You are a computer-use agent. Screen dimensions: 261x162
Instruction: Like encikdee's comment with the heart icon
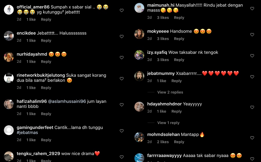[122, 36]
